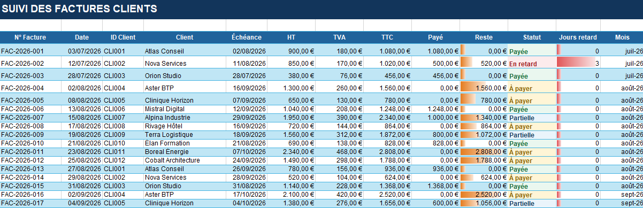Select invoice cell FAC-2026-002
This screenshot has width=643, height=208.
point(30,62)
